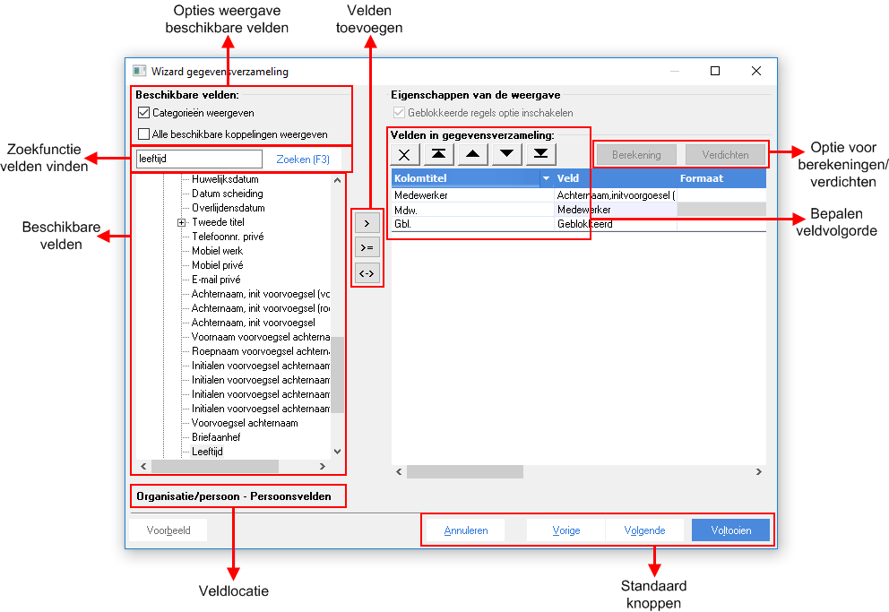Click the grid's horizontal scrollbar thumb
Viewport: 889px width, 612px height.
(465, 471)
